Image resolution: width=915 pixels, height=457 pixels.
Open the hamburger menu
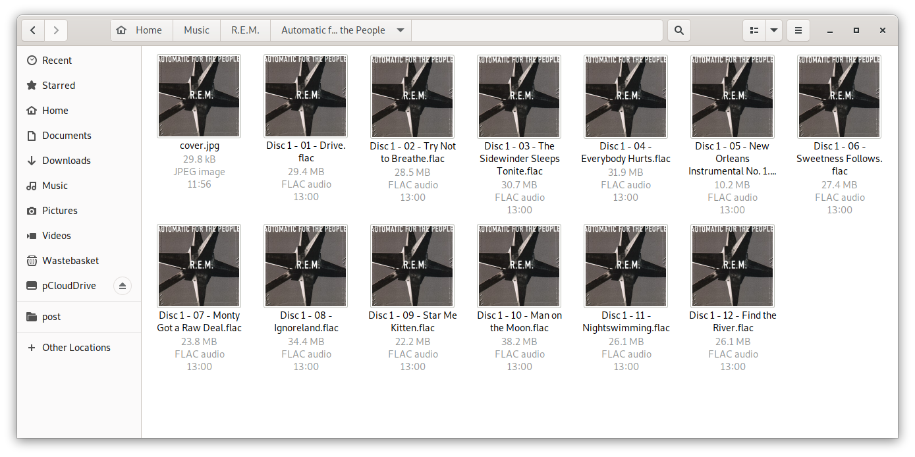point(798,30)
